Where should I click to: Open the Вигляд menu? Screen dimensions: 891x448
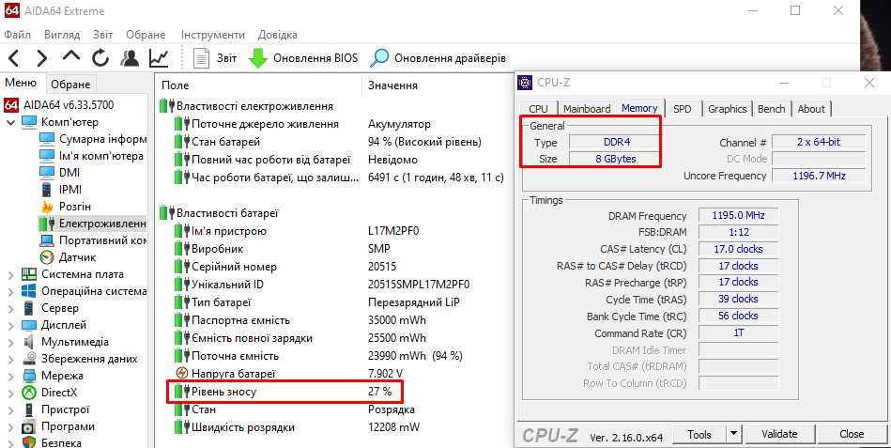pyautogui.click(x=62, y=35)
